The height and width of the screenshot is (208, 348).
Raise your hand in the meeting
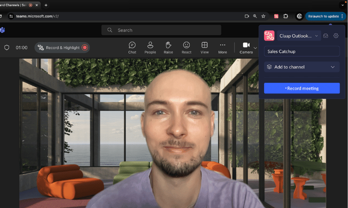pos(168,48)
